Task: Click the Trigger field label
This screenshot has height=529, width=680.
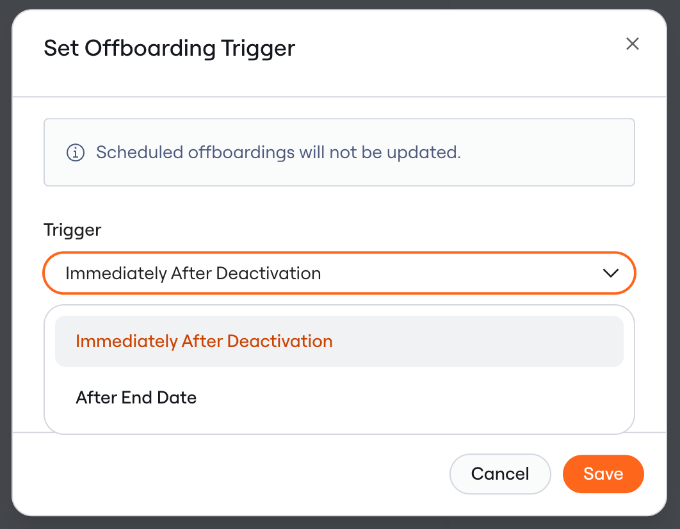Action: coord(72,230)
